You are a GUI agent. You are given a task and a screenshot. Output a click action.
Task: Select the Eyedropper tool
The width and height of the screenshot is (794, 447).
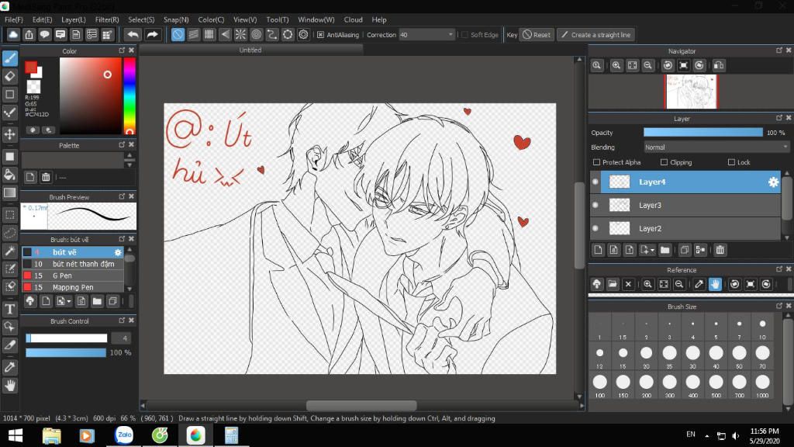pyautogui.click(x=9, y=367)
